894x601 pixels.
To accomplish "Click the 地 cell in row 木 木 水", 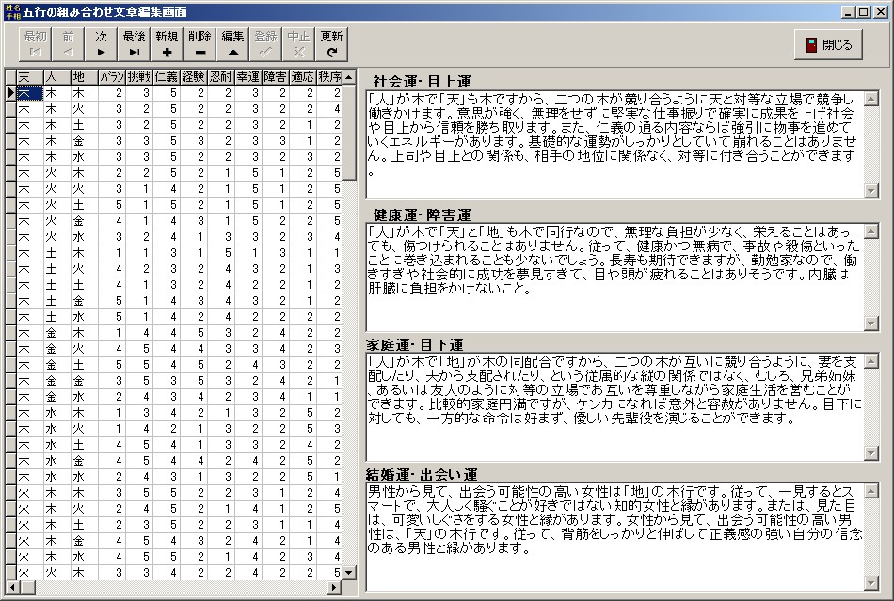I will 85,157.
